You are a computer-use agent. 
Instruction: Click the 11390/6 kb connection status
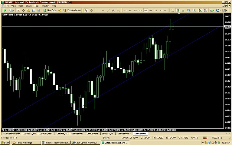(x=217, y=138)
